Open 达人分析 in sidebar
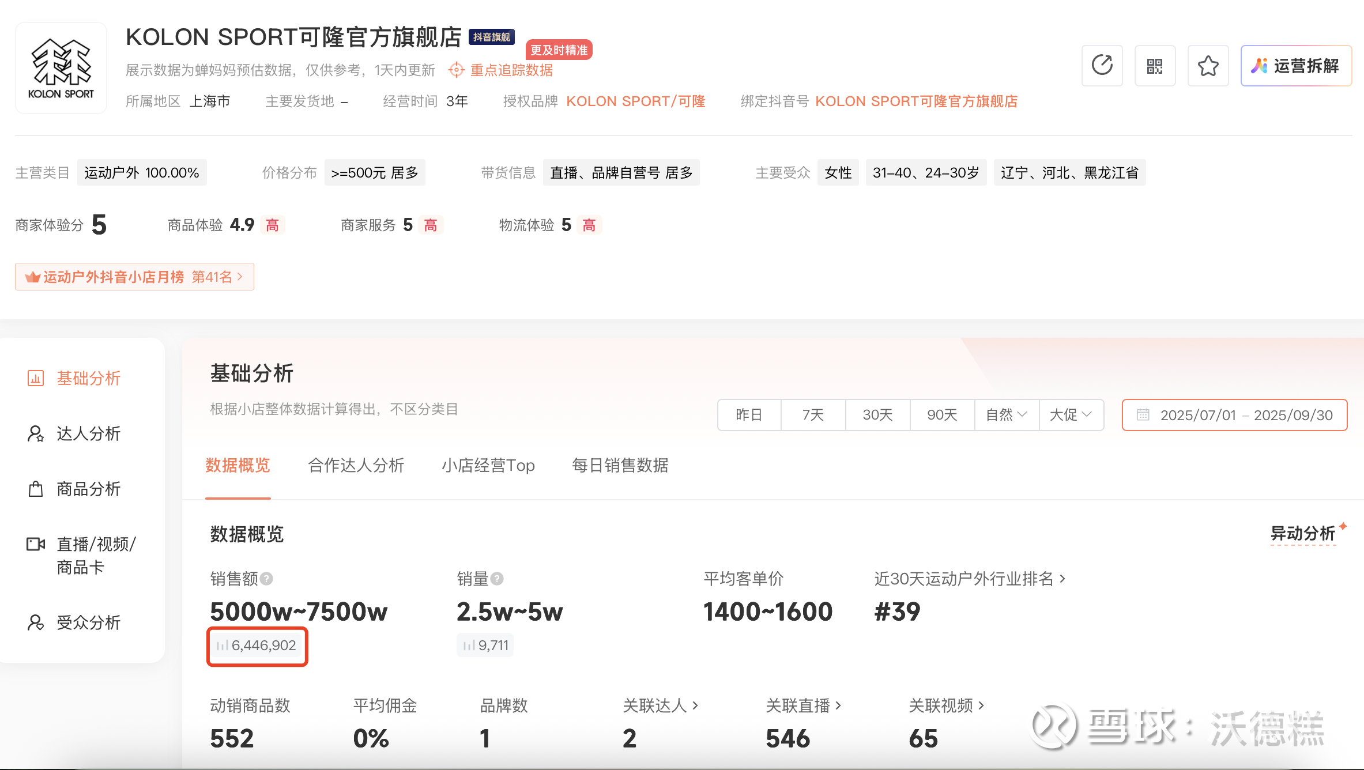The width and height of the screenshot is (1364, 770). 88,433
